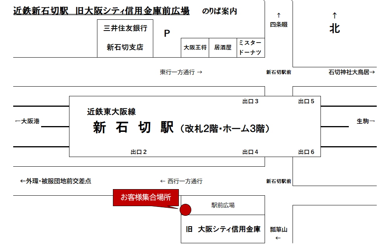388x251 pixels.
Task: Click the red circle meeting point marker
Action: point(186,210)
